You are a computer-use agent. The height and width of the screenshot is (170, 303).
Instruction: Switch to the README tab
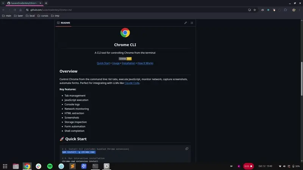64,23
